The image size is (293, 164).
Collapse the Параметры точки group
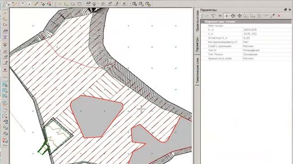pyautogui.click(x=202, y=22)
